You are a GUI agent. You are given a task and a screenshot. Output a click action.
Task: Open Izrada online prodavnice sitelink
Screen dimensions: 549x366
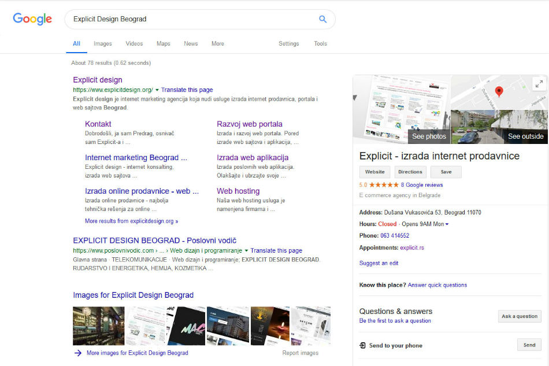[x=142, y=191]
